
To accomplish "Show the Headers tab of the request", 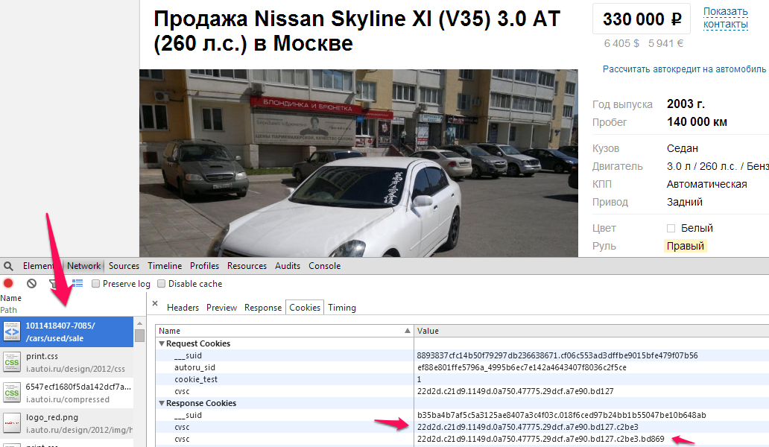I will (183, 307).
